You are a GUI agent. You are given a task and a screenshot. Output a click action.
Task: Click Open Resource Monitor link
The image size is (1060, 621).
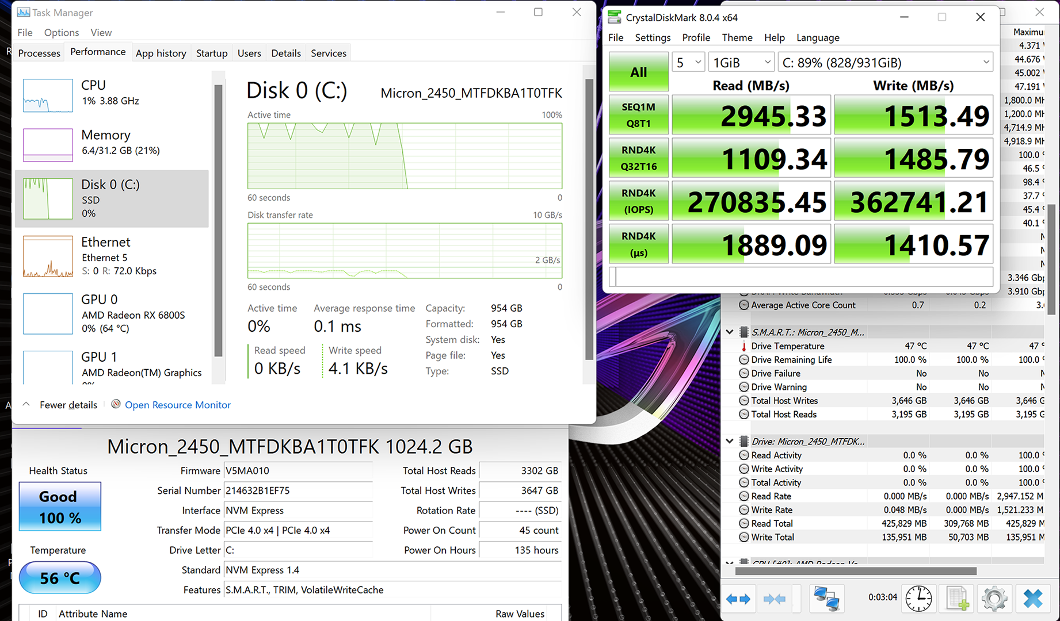pyautogui.click(x=178, y=405)
